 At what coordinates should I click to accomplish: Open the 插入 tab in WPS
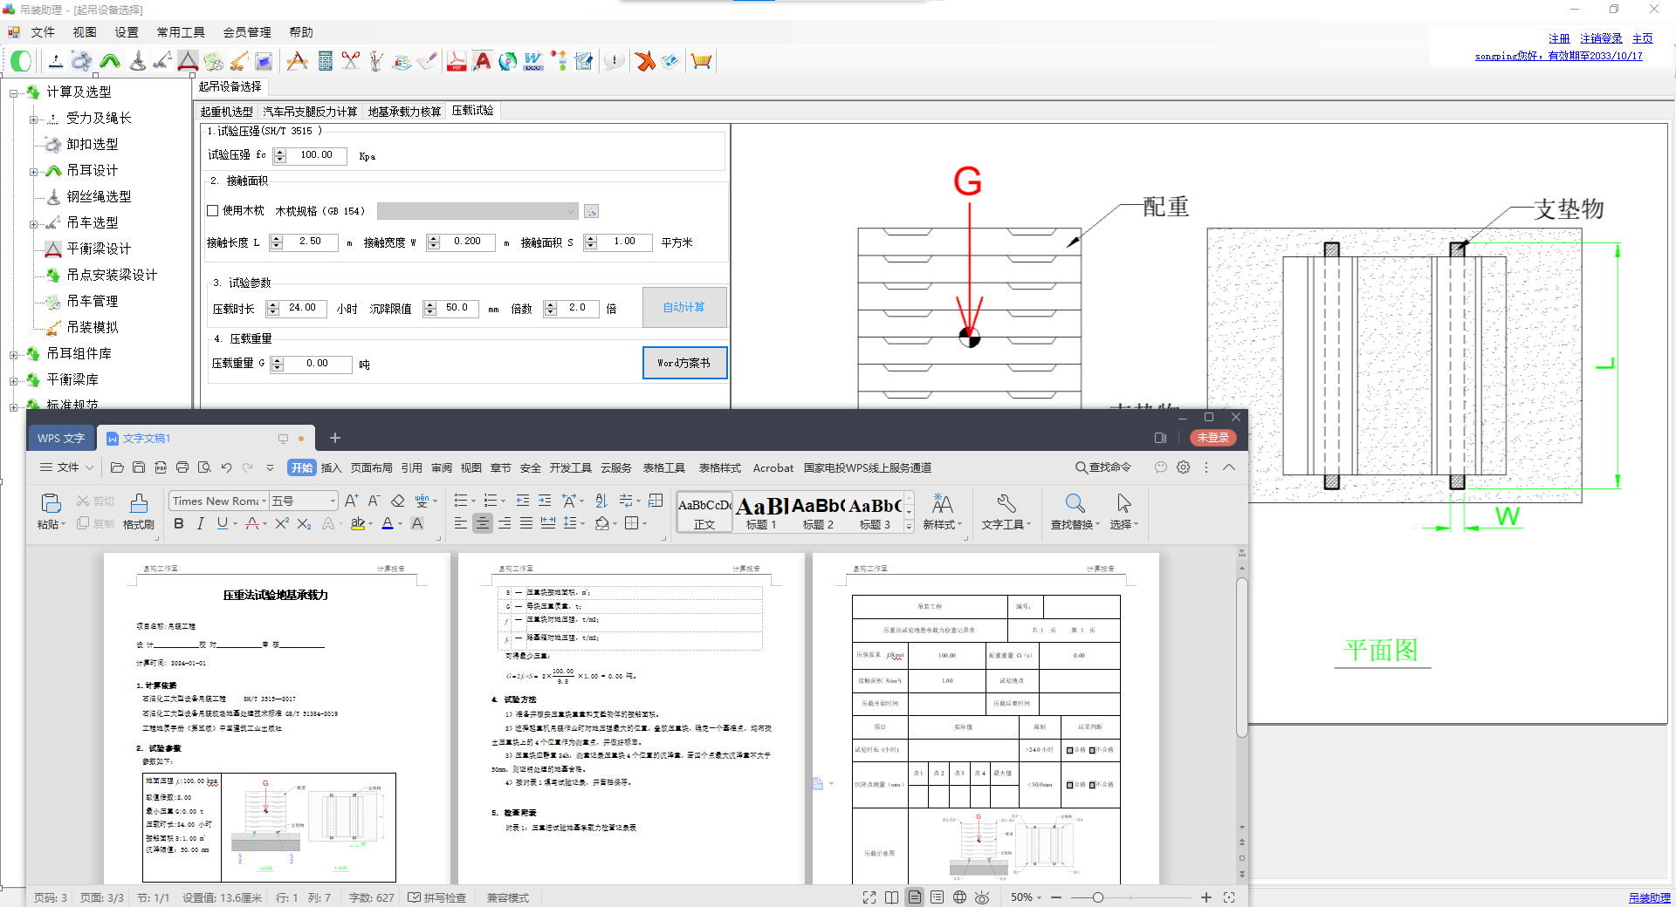[331, 468]
